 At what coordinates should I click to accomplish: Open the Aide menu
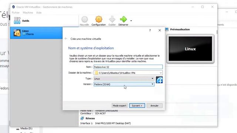39,13
